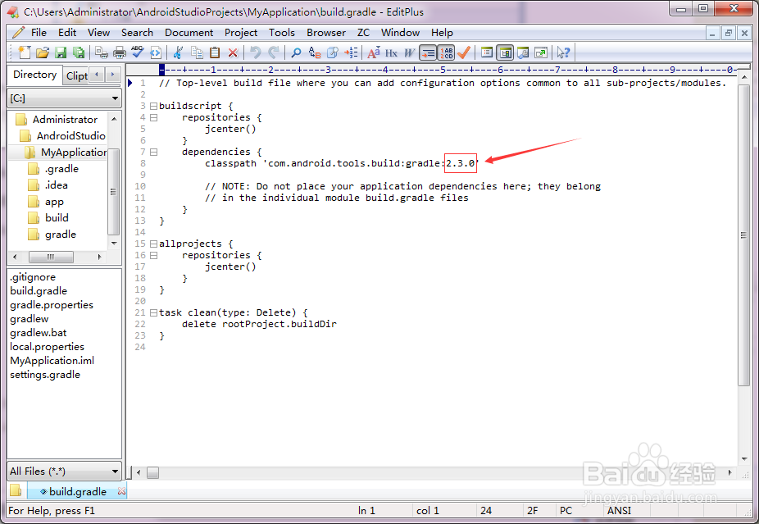Open the drive selector showing [C:]

coord(64,98)
